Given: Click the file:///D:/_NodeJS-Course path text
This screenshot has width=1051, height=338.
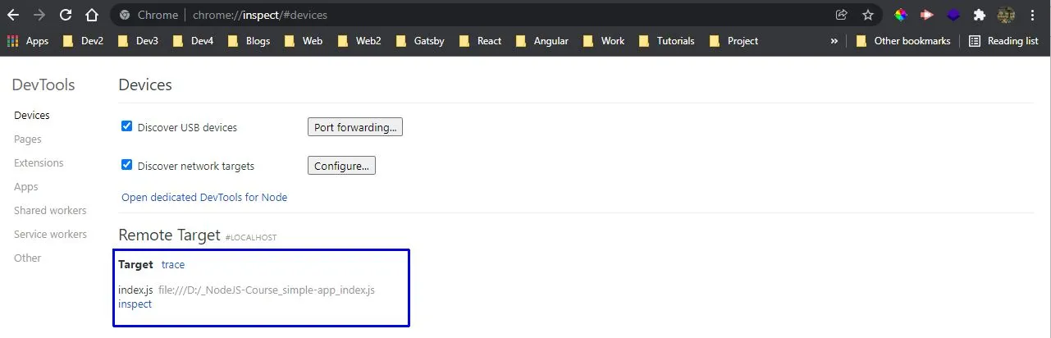Looking at the screenshot, I should click(x=267, y=290).
